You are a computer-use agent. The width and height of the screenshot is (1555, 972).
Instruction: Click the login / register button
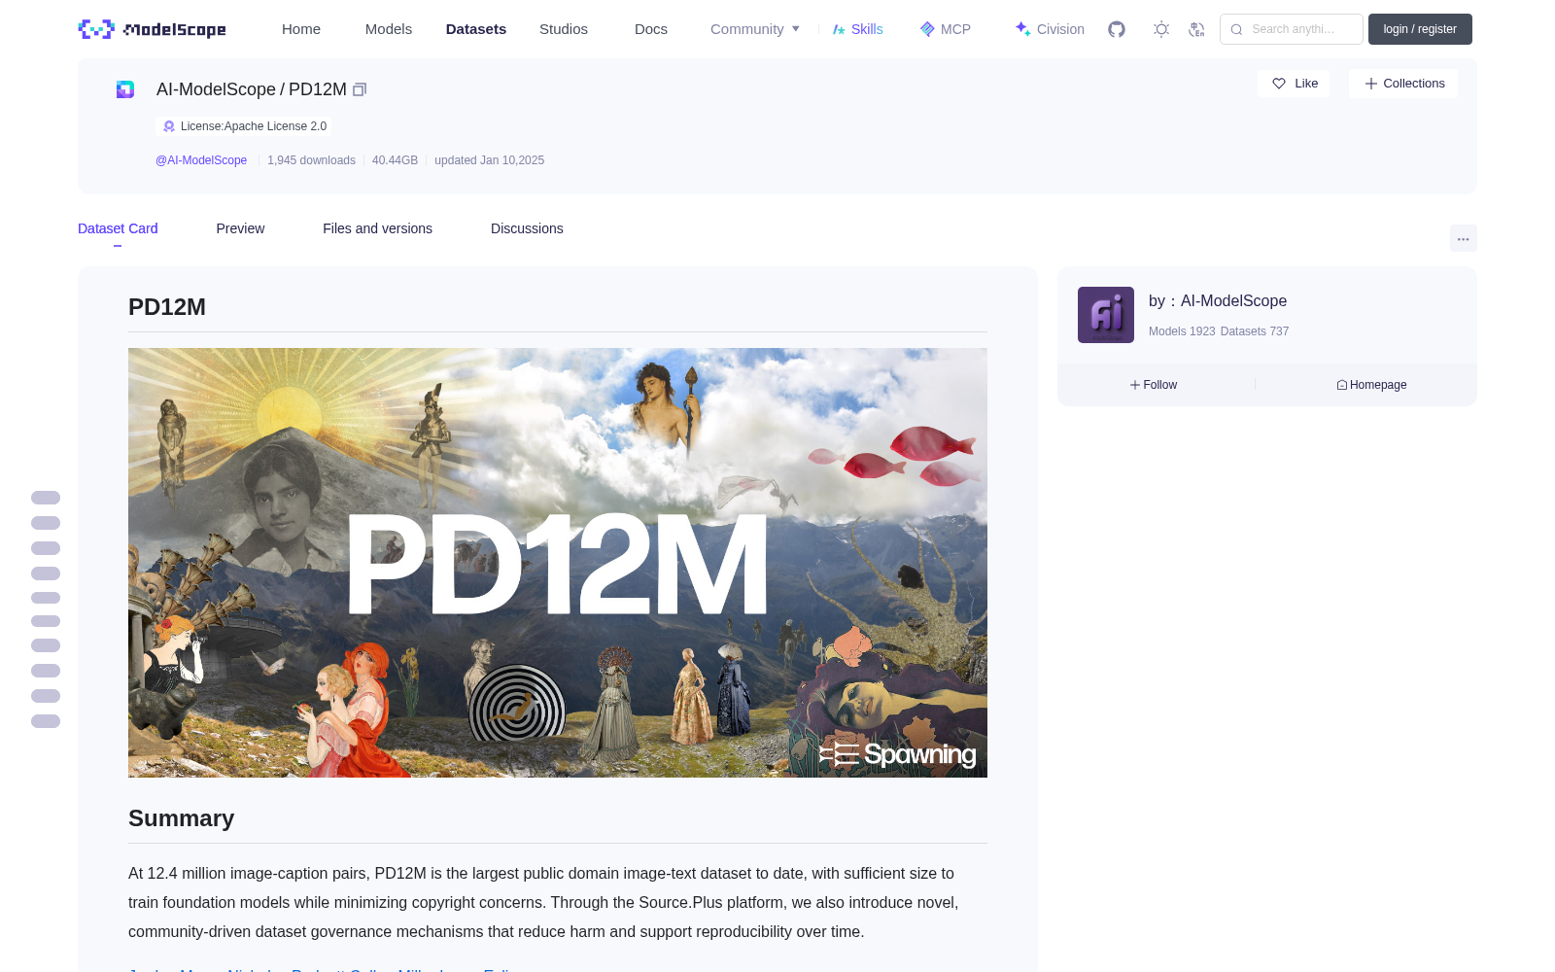click(1420, 29)
